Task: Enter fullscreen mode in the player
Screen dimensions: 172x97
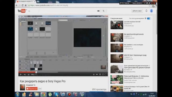Action: pyautogui.click(x=106, y=74)
